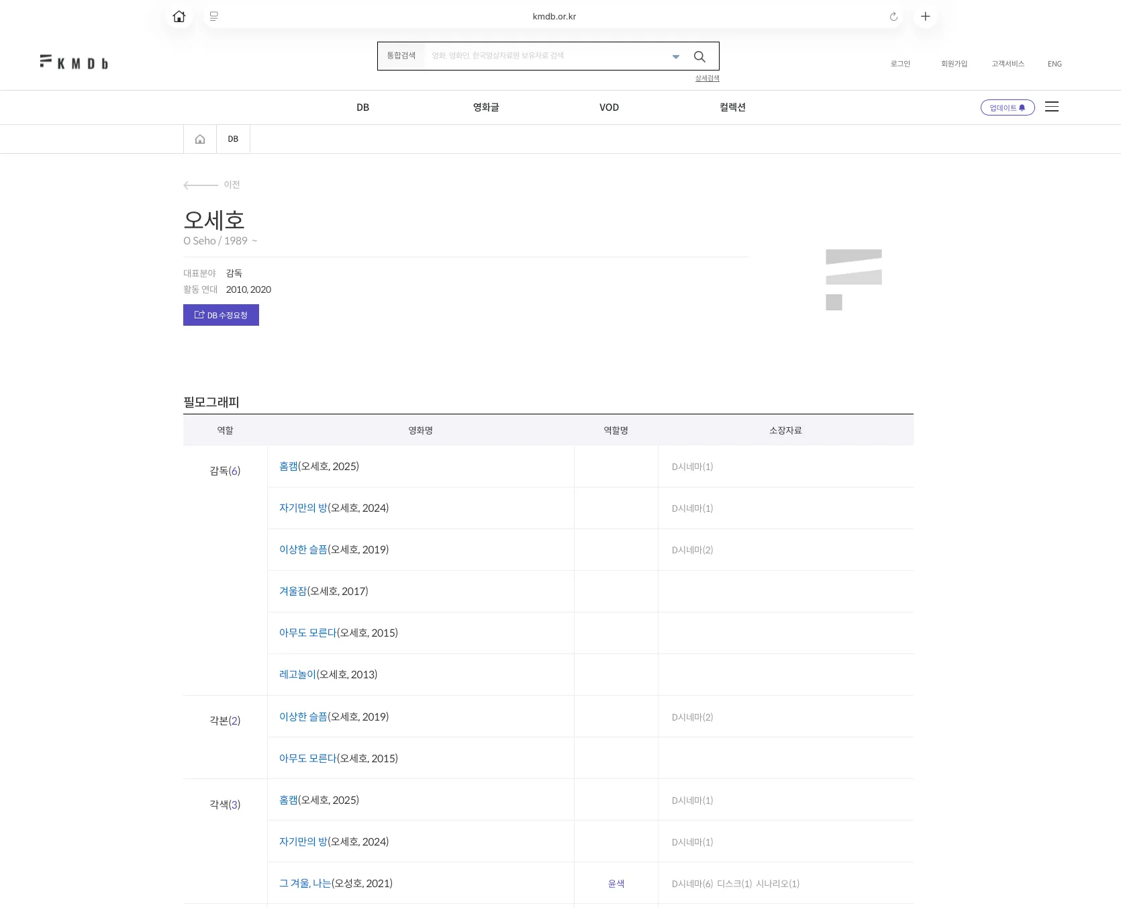
Task: Open the VOD main menu
Action: (609, 107)
